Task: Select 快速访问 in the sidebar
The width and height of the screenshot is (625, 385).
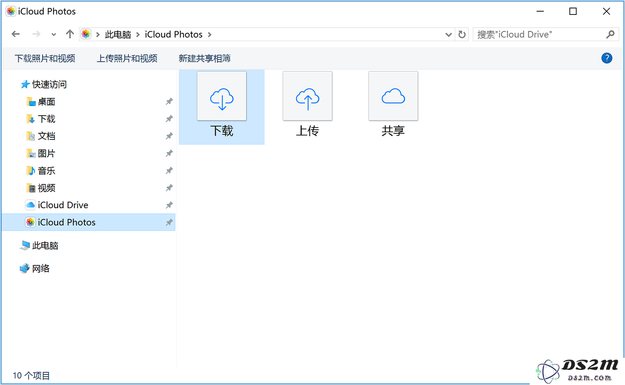Action: (44, 84)
